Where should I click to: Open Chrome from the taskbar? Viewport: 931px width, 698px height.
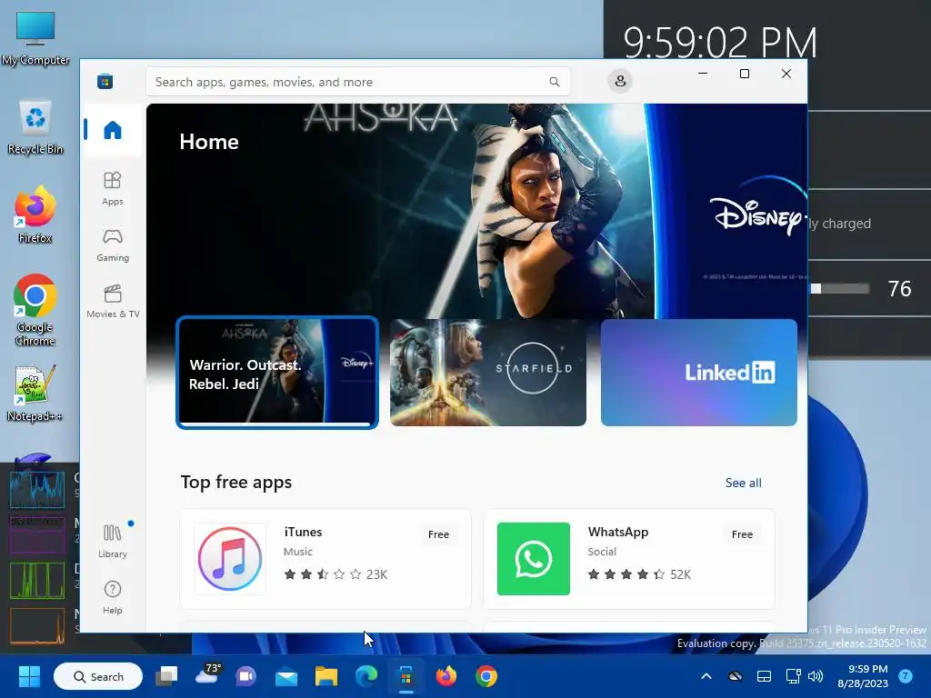point(486,676)
